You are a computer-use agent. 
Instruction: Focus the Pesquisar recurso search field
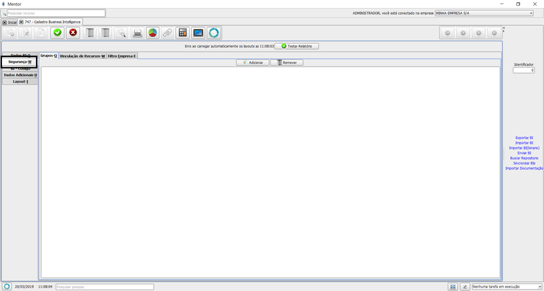tap(56, 13)
